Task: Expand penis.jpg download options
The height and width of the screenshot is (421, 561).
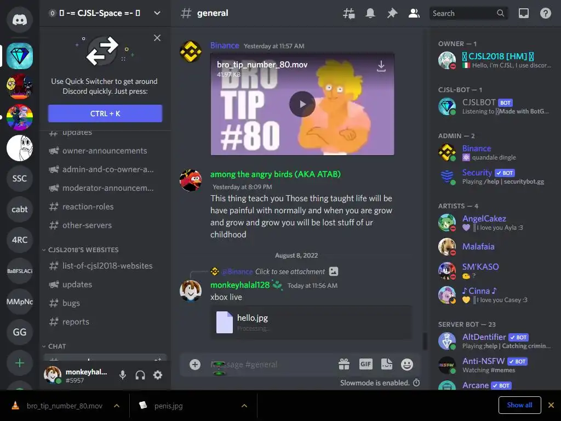Action: [x=244, y=406]
